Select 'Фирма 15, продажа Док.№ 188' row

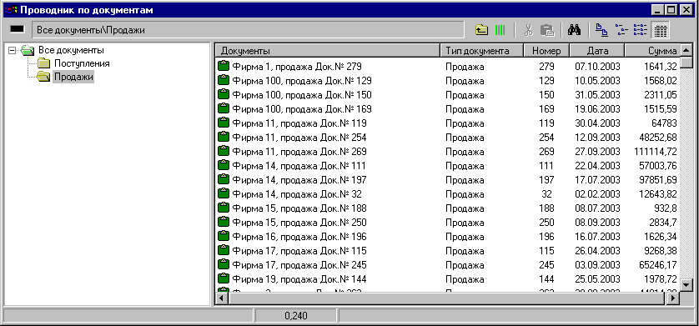click(448, 208)
